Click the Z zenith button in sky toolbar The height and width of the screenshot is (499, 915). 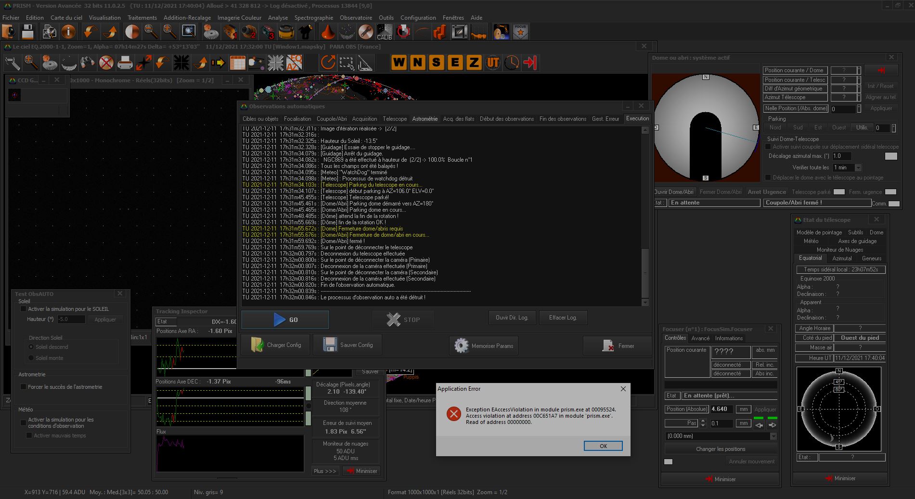474,63
